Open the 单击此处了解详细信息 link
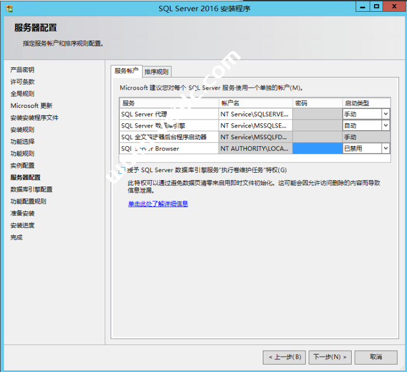 [158, 204]
